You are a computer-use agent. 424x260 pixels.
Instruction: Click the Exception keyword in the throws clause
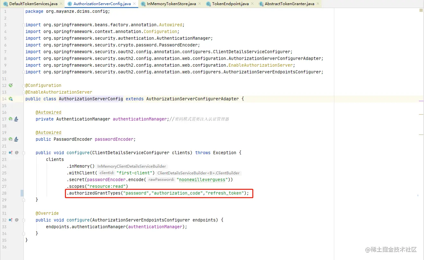225,153
